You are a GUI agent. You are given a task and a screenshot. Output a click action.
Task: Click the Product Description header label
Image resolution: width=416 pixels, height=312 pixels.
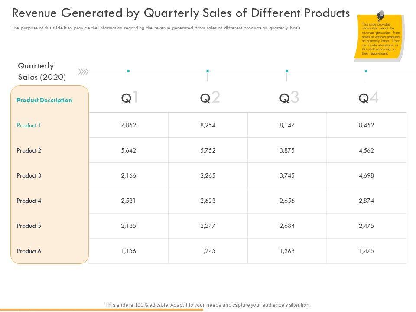44,100
